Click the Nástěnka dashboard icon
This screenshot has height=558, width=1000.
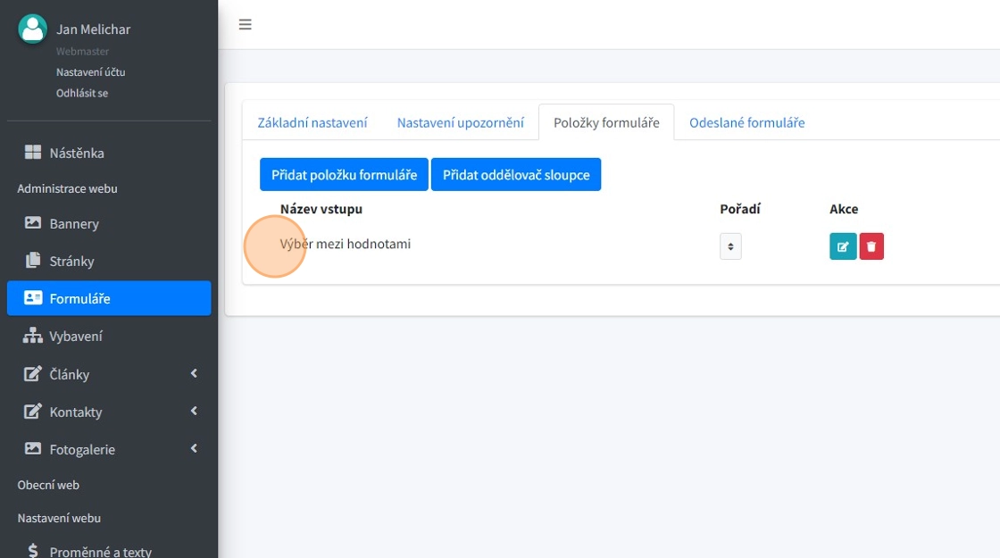pyautogui.click(x=33, y=153)
